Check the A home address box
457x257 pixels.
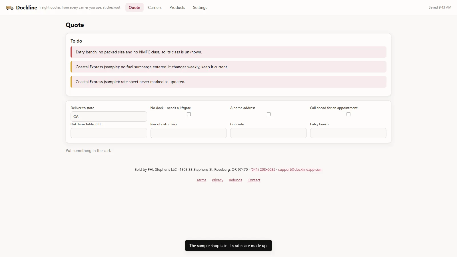coord(268,114)
